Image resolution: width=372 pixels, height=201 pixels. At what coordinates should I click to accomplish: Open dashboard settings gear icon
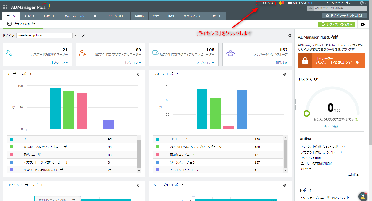tap(363, 24)
